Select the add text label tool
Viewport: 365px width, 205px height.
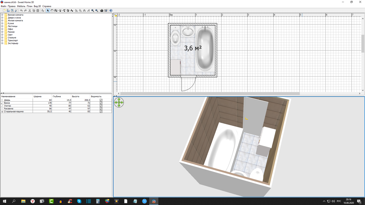click(72, 11)
